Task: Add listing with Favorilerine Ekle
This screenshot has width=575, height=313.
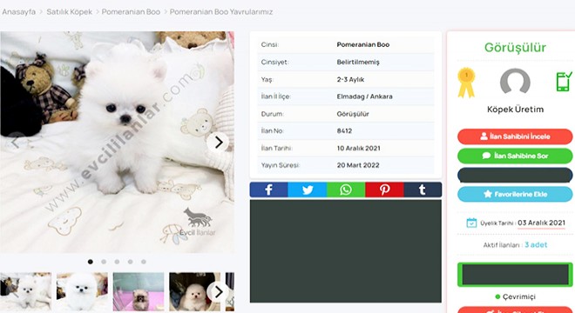Action: coord(515,195)
